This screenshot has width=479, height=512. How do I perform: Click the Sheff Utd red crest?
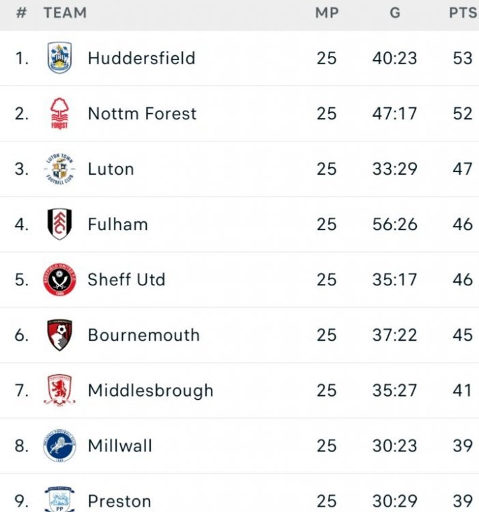pyautogui.click(x=59, y=280)
